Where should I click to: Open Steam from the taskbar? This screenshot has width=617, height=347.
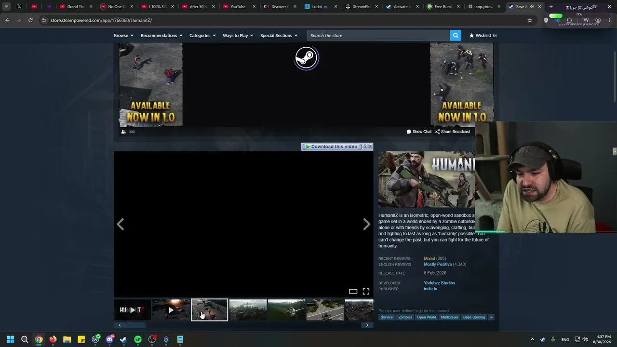123,339
